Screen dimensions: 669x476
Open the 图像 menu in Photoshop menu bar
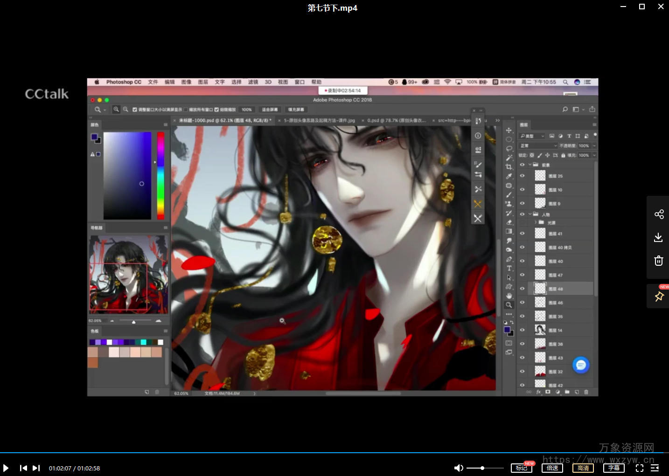tap(186, 82)
